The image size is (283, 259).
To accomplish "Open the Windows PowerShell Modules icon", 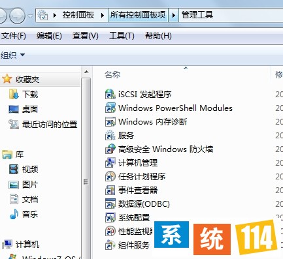I will click(x=110, y=108).
